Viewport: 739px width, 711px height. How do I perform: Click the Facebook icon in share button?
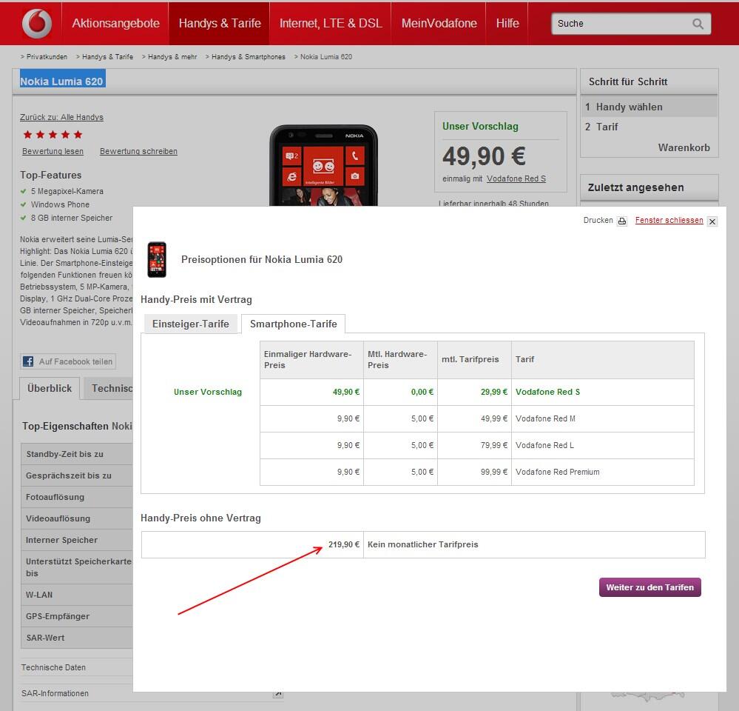28,361
